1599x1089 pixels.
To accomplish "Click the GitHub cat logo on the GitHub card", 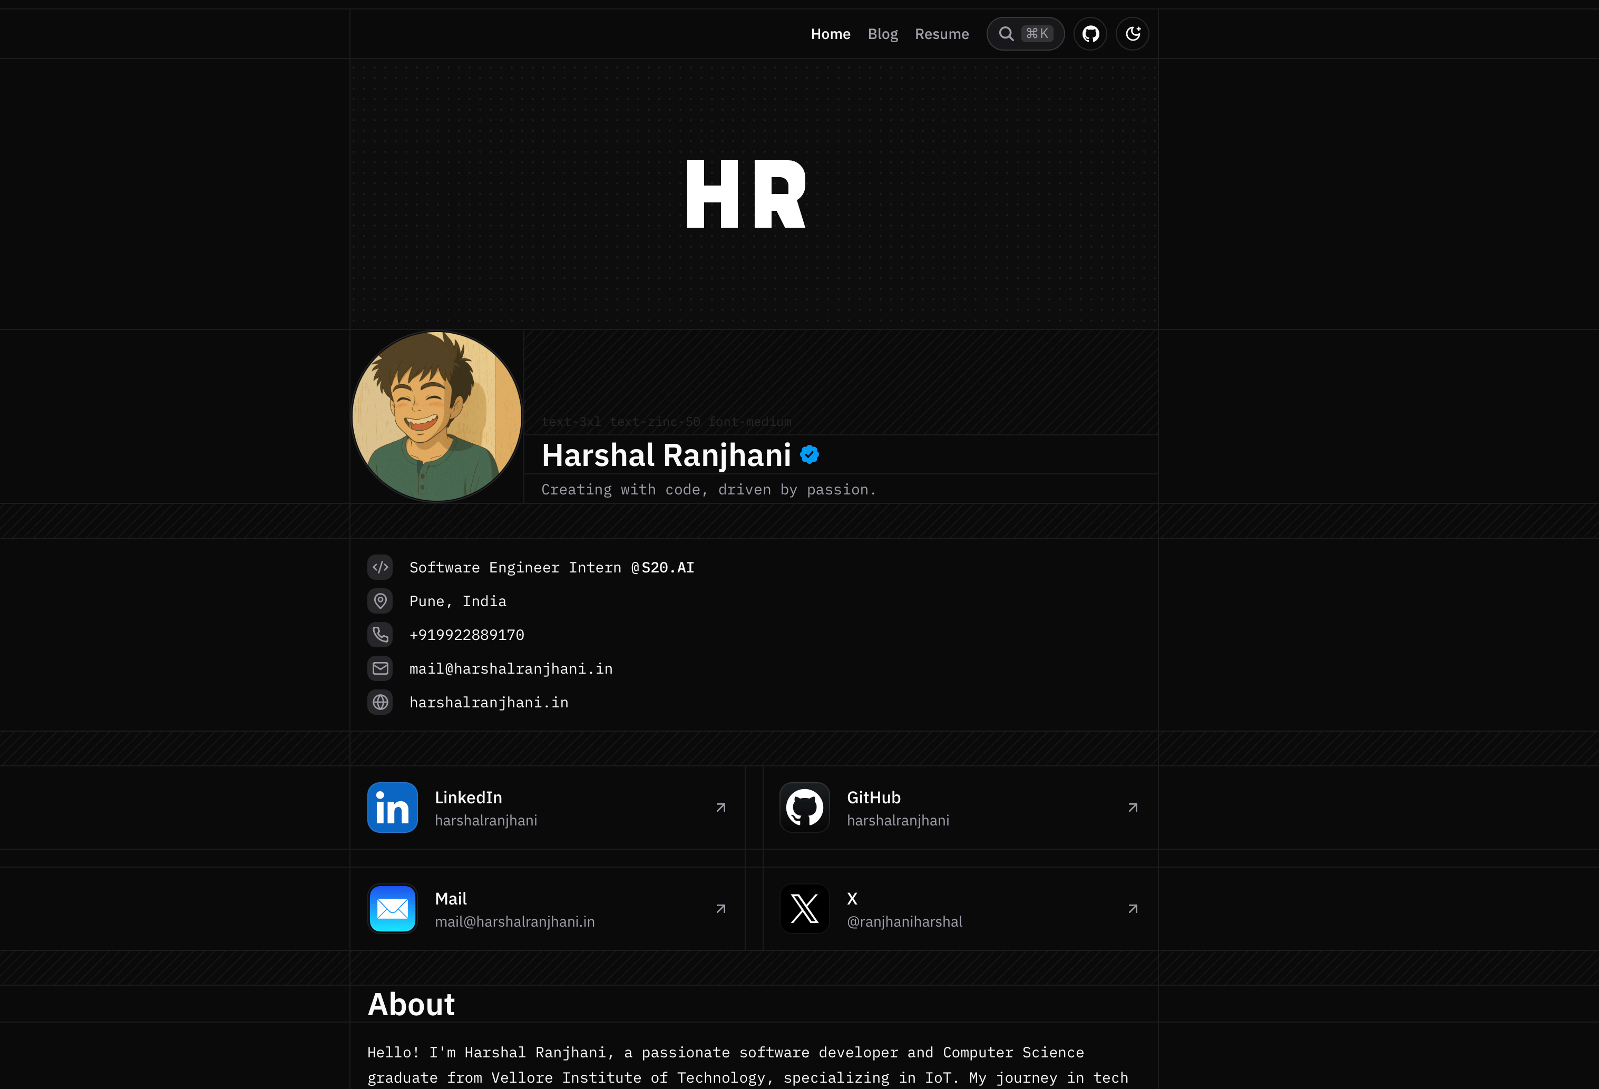I will (804, 807).
